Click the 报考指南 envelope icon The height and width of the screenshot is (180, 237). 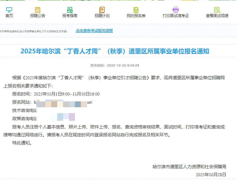pyautogui.click(x=70, y=9)
